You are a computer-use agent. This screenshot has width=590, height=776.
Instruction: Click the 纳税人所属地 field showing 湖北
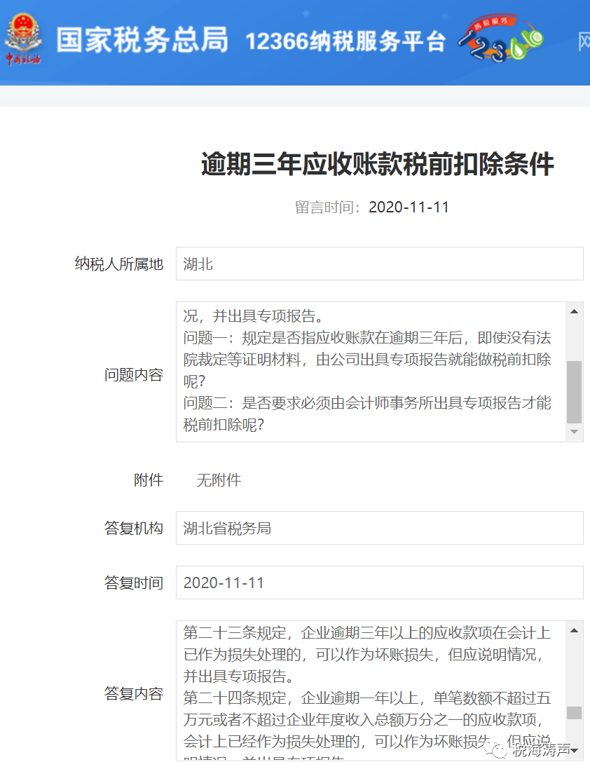(x=379, y=264)
